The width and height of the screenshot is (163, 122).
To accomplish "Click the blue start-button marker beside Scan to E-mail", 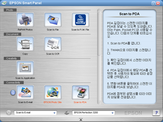I will pos(13,92).
